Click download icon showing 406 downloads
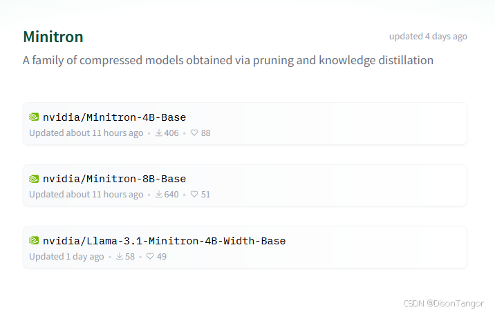Image resolution: width=495 pixels, height=312 pixels. tap(159, 133)
